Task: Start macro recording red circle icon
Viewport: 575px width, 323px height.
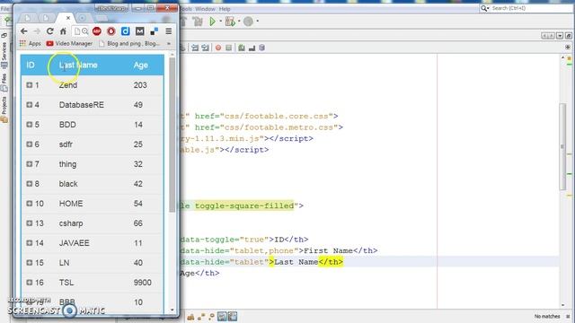Action: coord(218,48)
